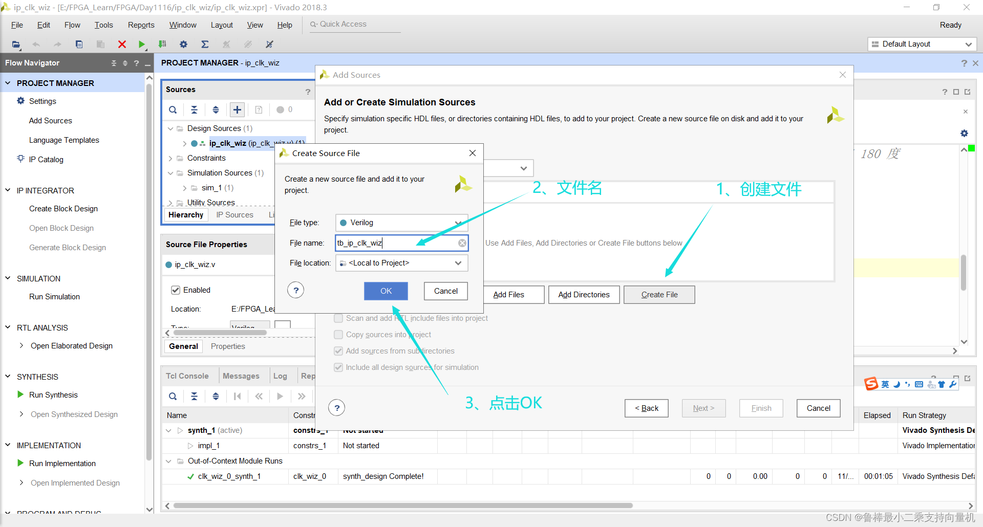983x527 pixels.
Task: Click Add Sources plus icon
Action: pos(237,109)
